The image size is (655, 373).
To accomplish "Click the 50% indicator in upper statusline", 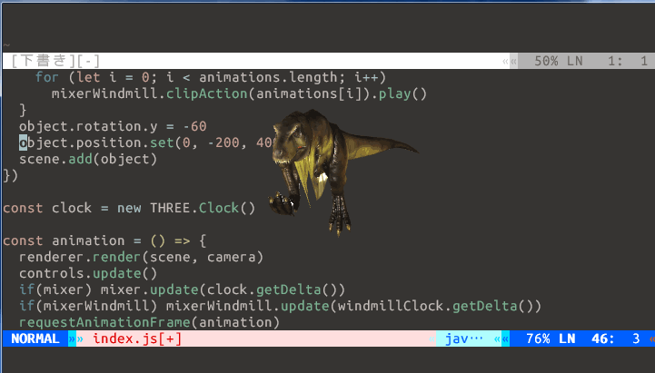I will 546,61.
